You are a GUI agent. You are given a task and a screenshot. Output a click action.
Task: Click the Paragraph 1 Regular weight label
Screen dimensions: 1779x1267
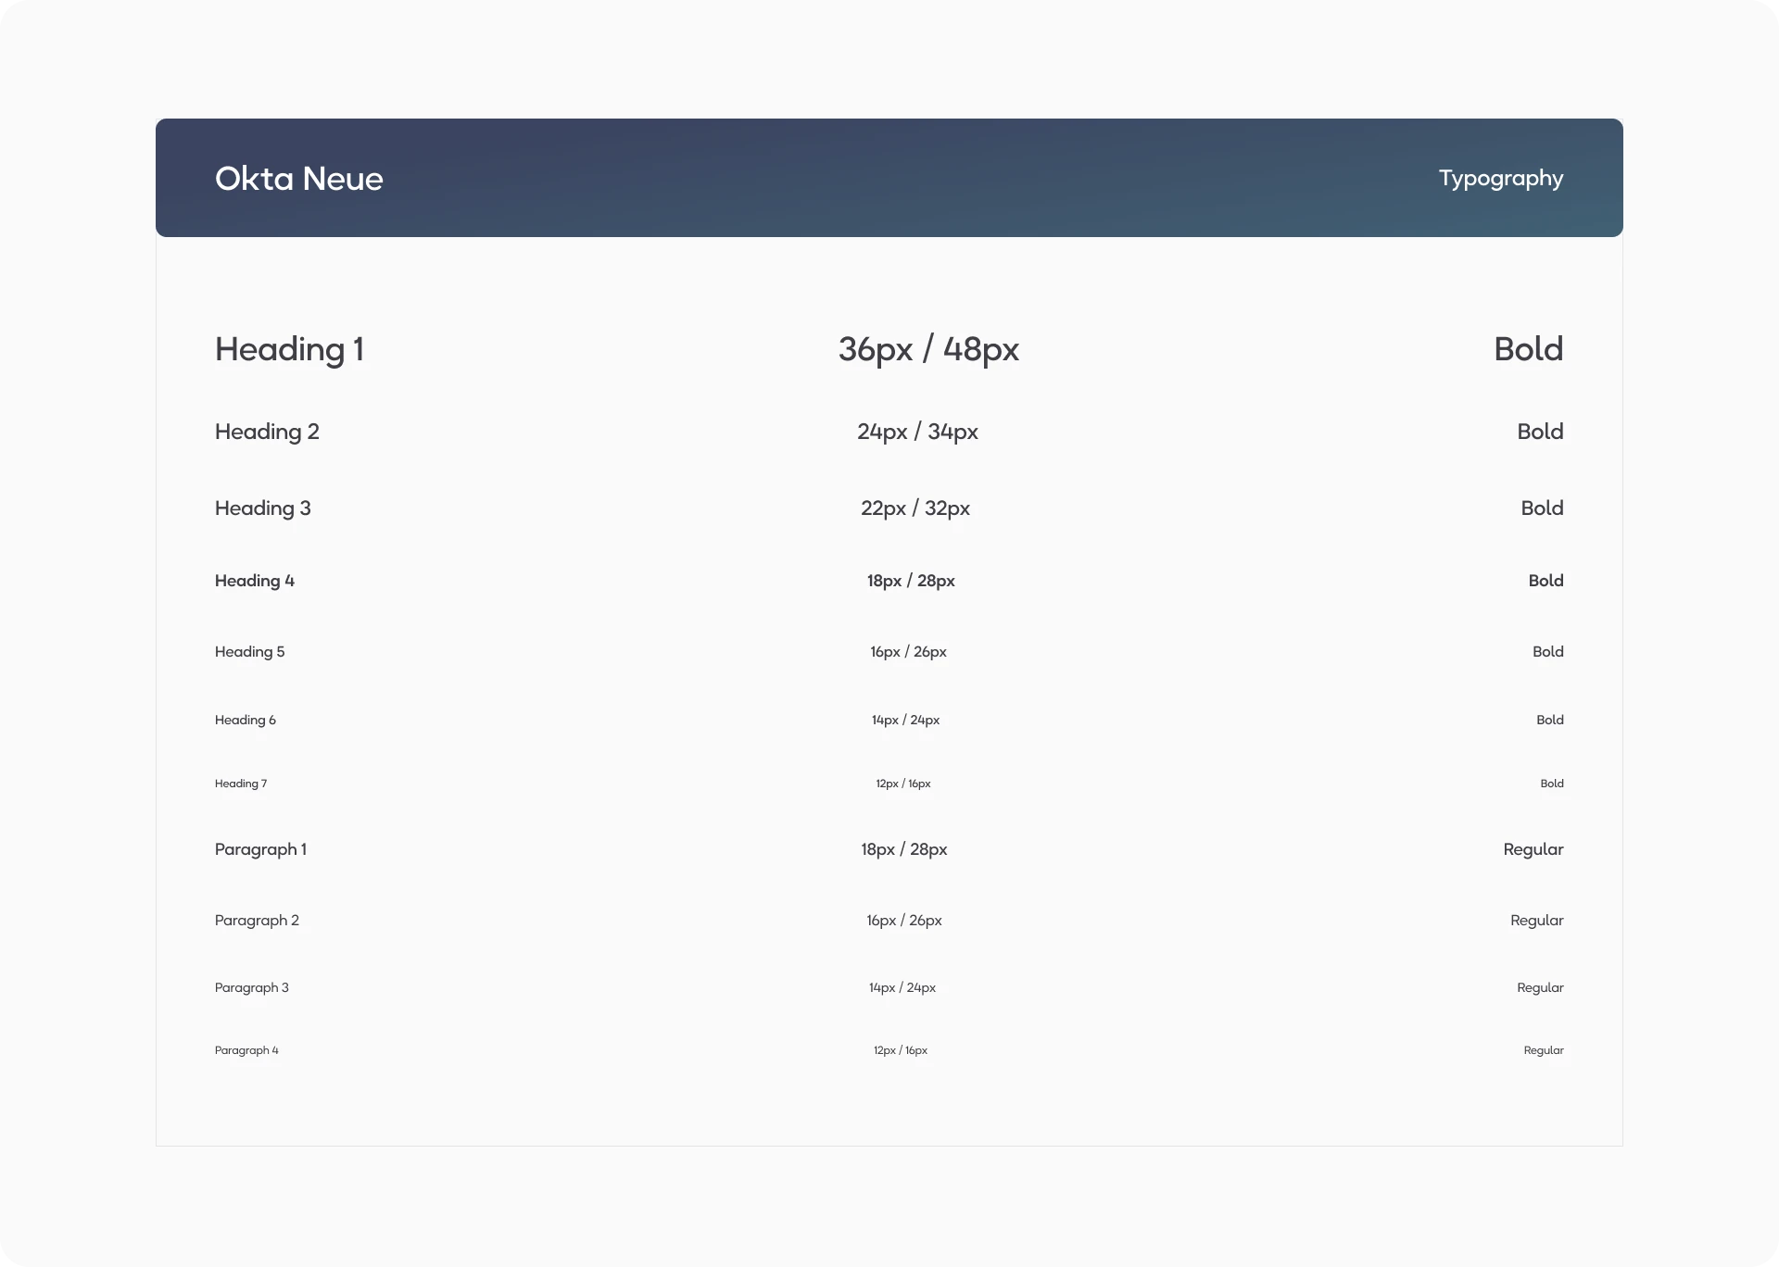(x=1533, y=849)
